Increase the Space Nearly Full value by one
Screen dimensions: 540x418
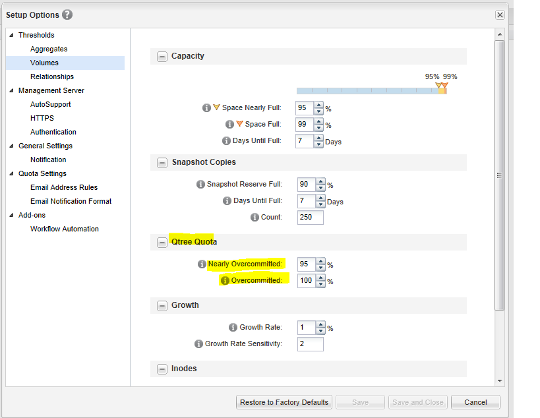coord(319,105)
